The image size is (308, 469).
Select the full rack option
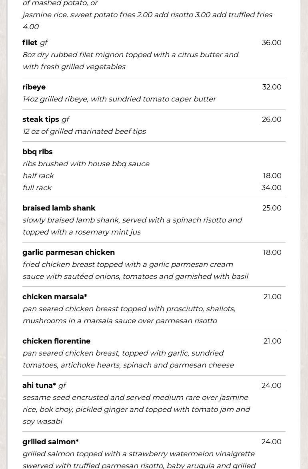37,188
